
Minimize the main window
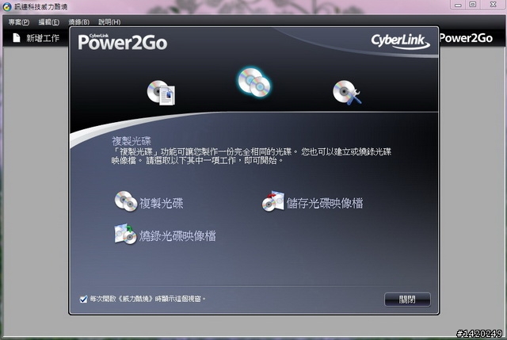coord(458,5)
